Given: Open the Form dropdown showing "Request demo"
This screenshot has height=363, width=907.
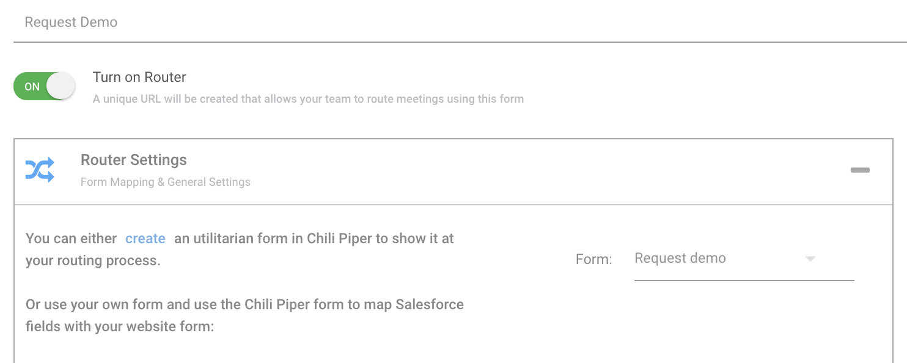Looking at the screenshot, I should pos(744,259).
